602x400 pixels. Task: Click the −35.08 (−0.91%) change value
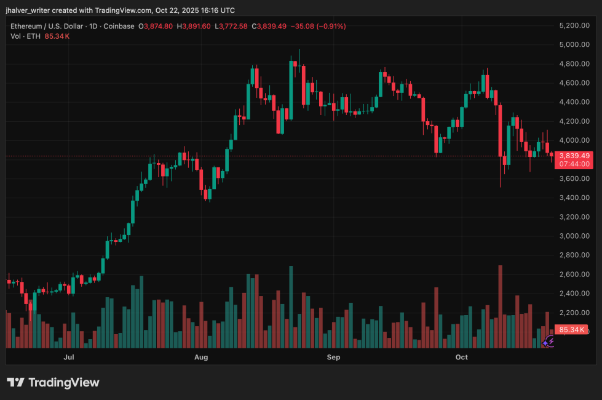320,26
